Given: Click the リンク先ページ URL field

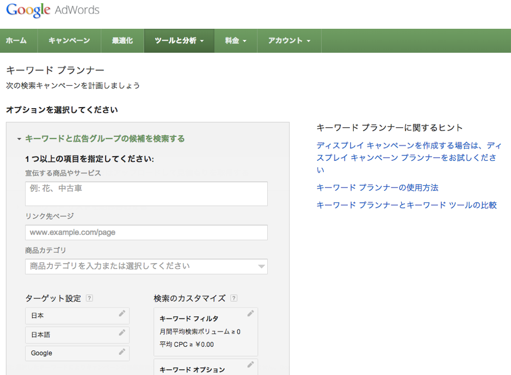Looking at the screenshot, I should coord(146,233).
